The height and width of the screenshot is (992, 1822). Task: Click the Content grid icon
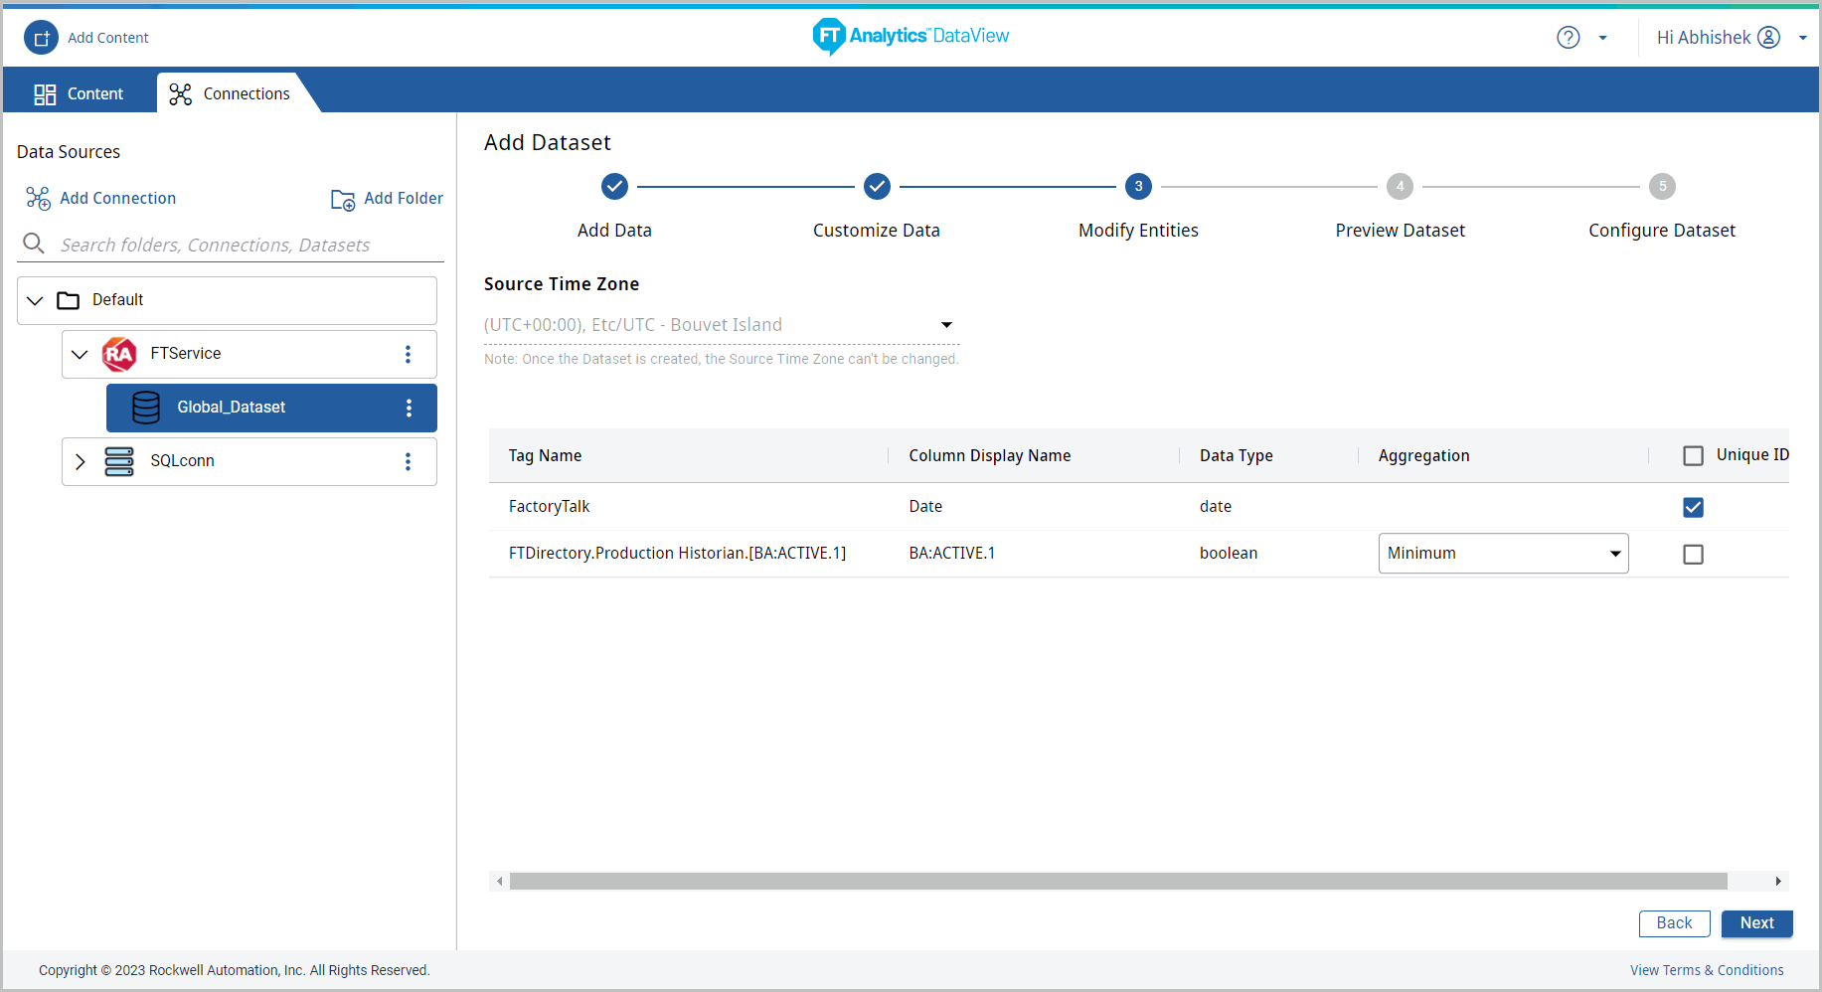[45, 94]
